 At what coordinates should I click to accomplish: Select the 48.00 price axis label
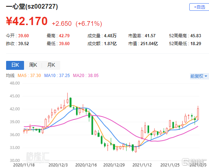click(x=15, y=83)
